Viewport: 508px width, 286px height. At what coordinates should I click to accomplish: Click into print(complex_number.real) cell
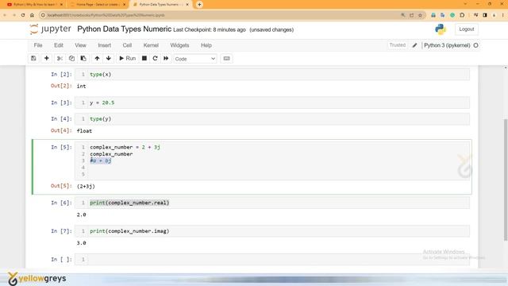point(271,203)
